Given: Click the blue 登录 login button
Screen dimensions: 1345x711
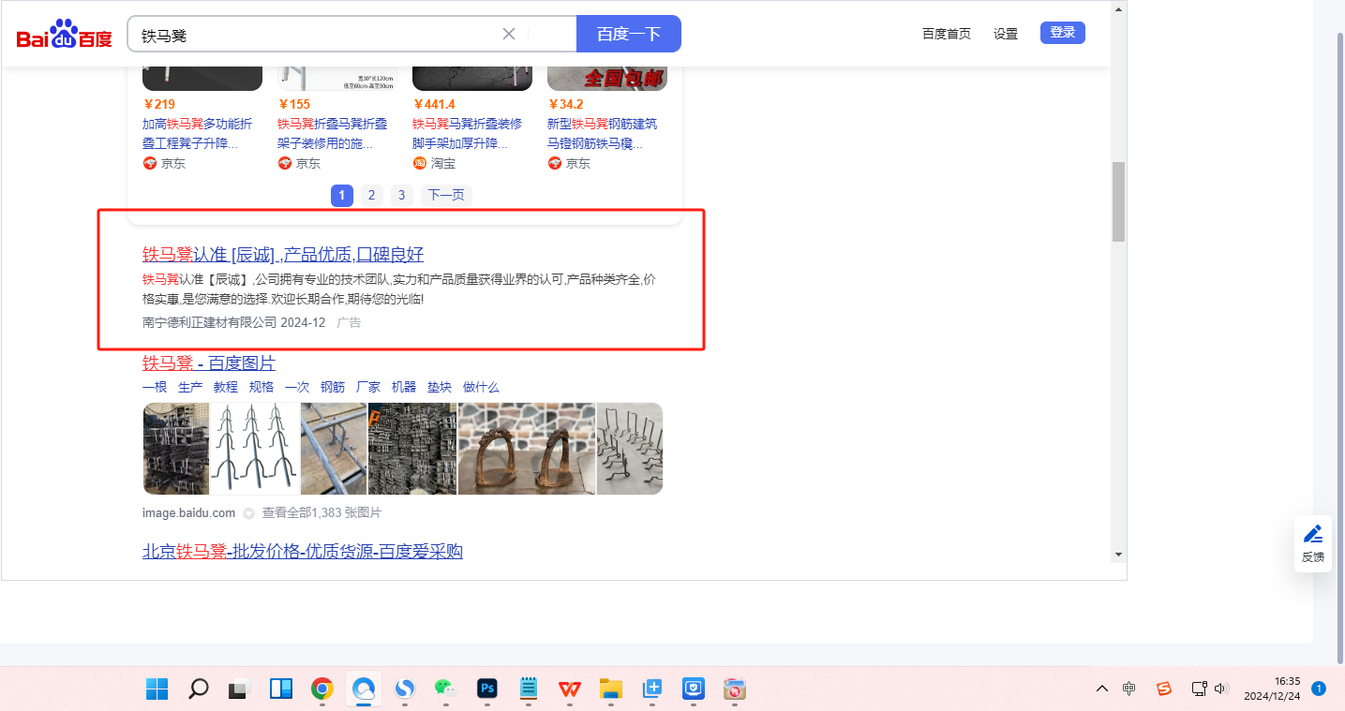Looking at the screenshot, I should click(x=1062, y=33).
